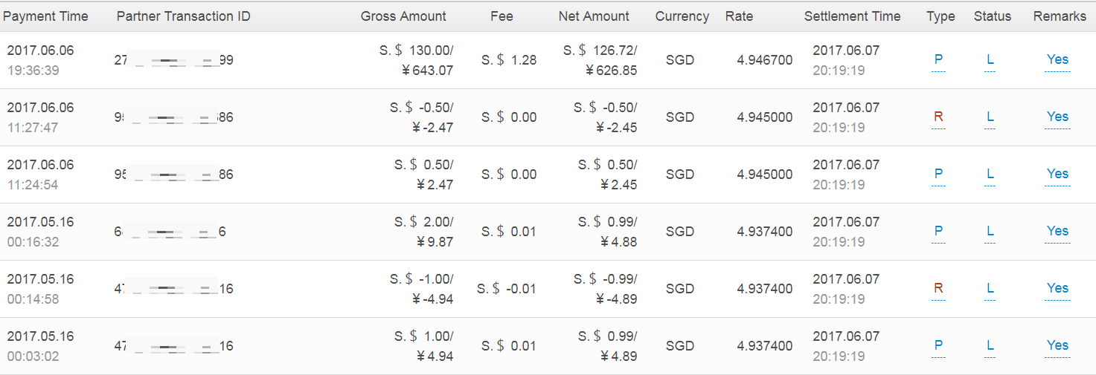Show the Yes remarks for the 00:03:02 payment
Screen dimensions: 1096x375
tap(1057, 345)
